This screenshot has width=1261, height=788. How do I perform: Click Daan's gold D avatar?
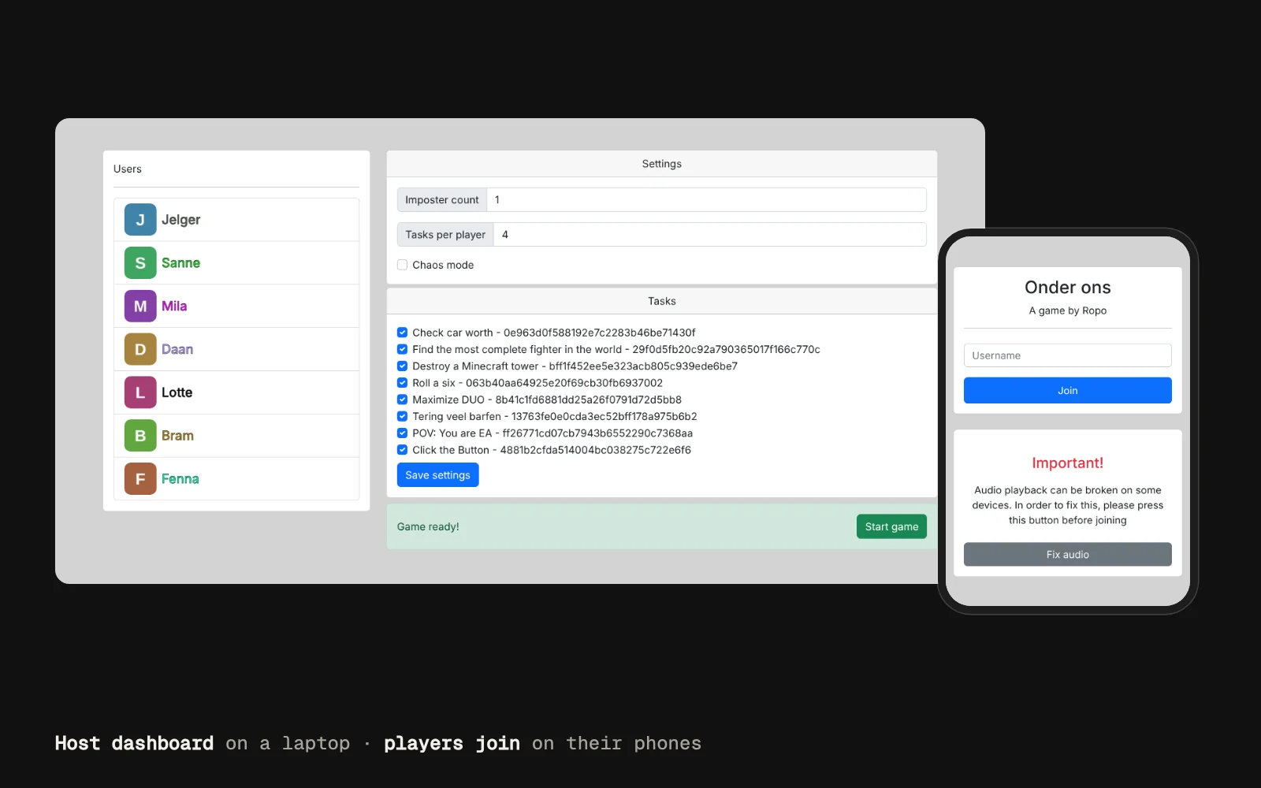click(140, 349)
